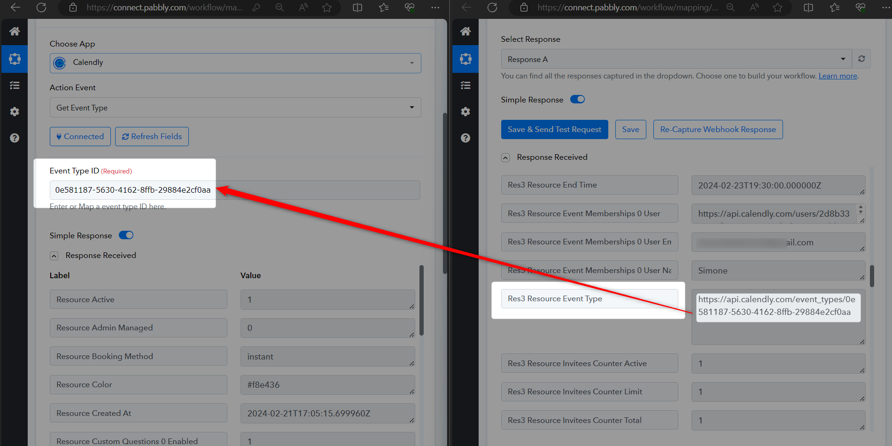Image resolution: width=892 pixels, height=446 pixels.
Task: Open Pabbly home icon in left sidebar
Action: pyautogui.click(x=15, y=31)
